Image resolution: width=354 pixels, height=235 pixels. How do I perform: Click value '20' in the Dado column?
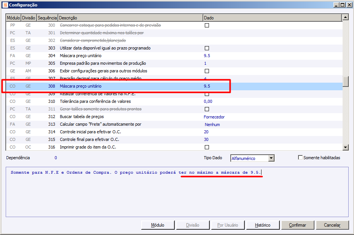click(x=206, y=132)
